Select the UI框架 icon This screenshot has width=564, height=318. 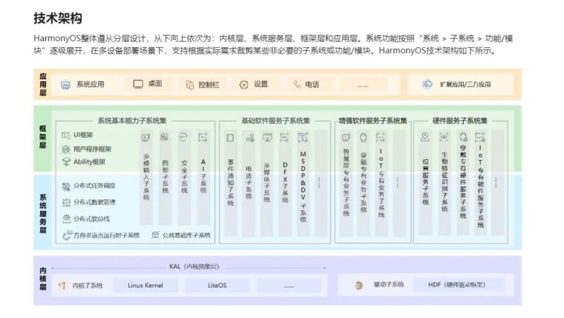pyautogui.click(x=66, y=135)
